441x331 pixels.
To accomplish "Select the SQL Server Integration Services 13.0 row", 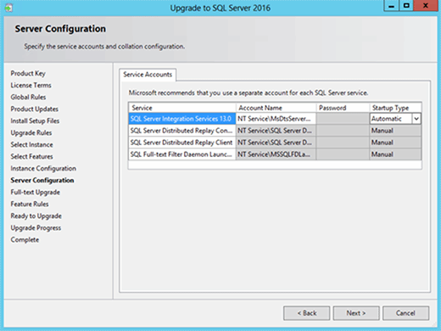I will (x=182, y=119).
